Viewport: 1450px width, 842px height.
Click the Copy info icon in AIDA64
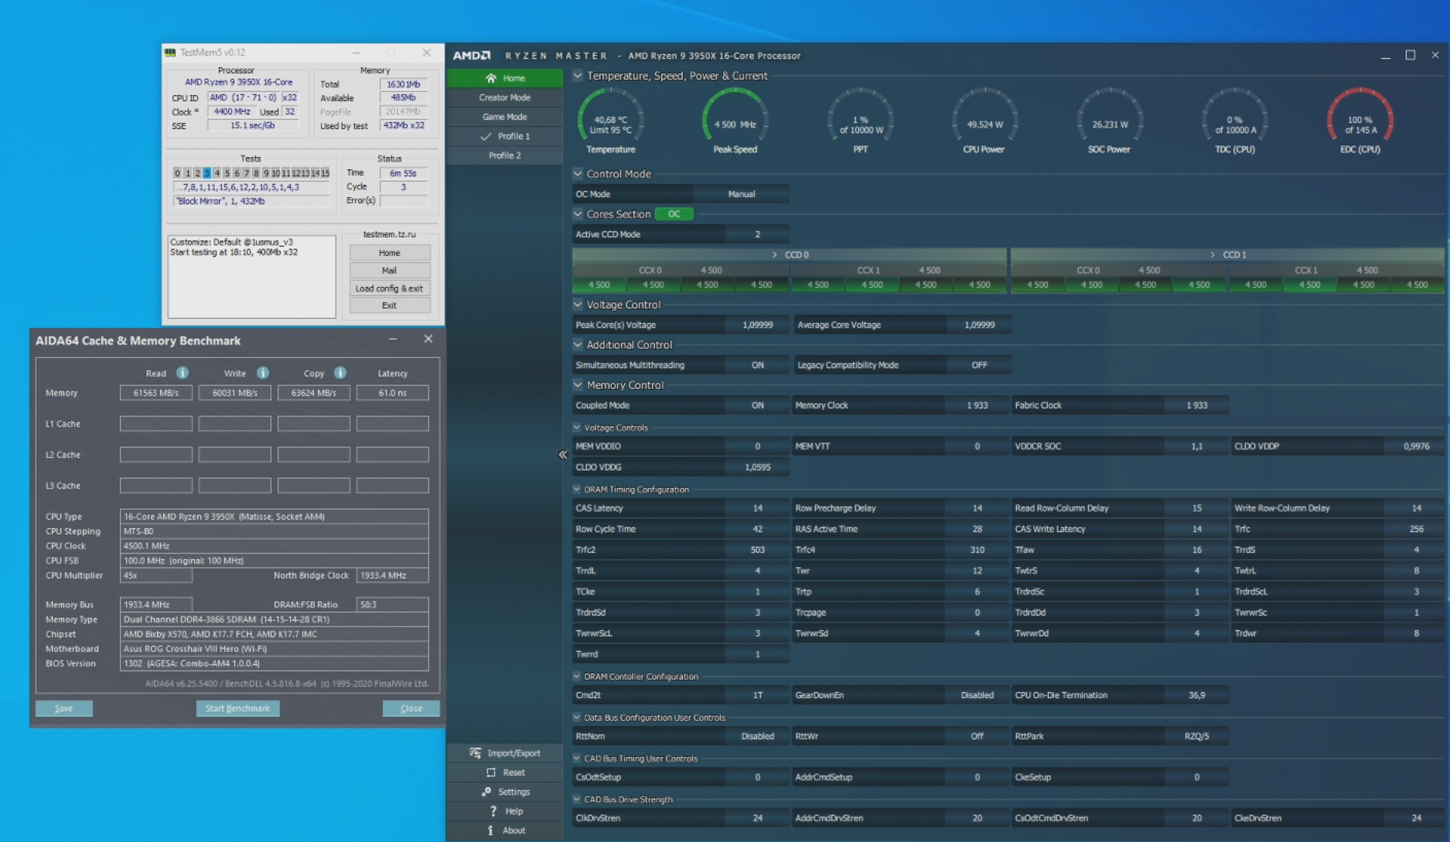click(x=340, y=373)
